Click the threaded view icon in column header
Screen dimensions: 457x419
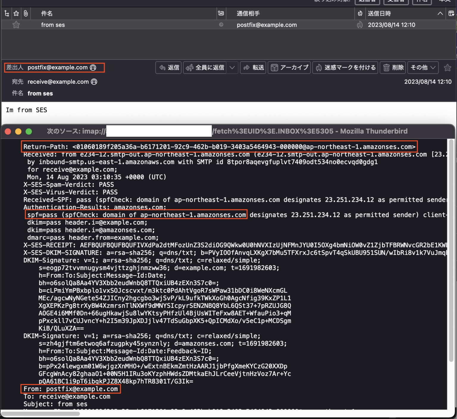(7, 13)
